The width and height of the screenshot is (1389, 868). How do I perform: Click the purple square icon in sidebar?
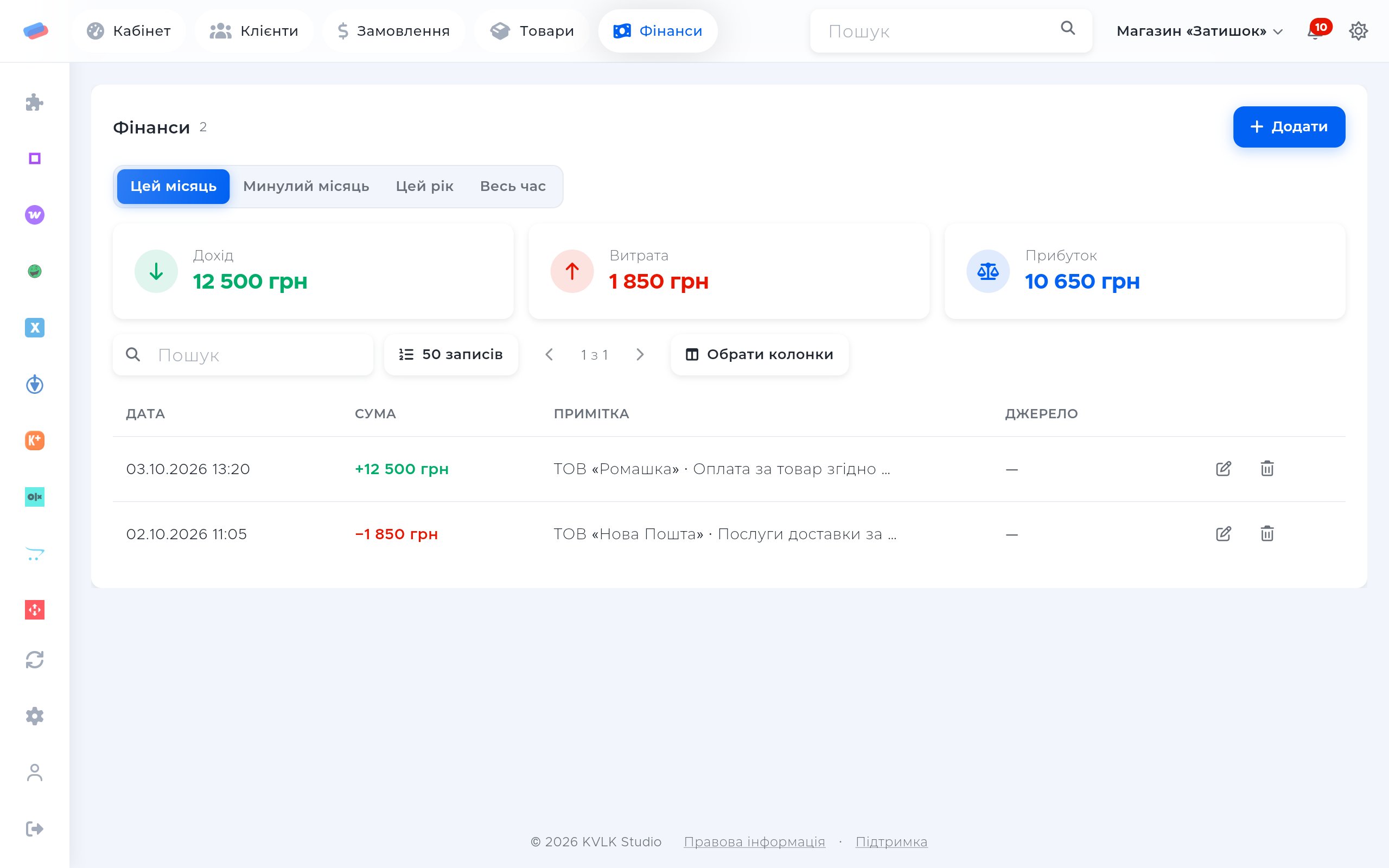tap(34, 158)
